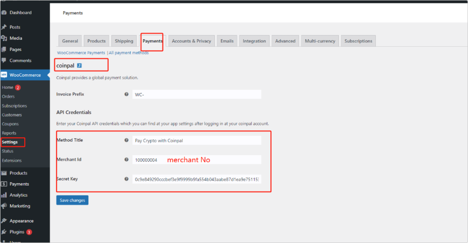Screen dimensions: 468x243
Task: Click the red badge next to Plugins
Action: [29, 232]
